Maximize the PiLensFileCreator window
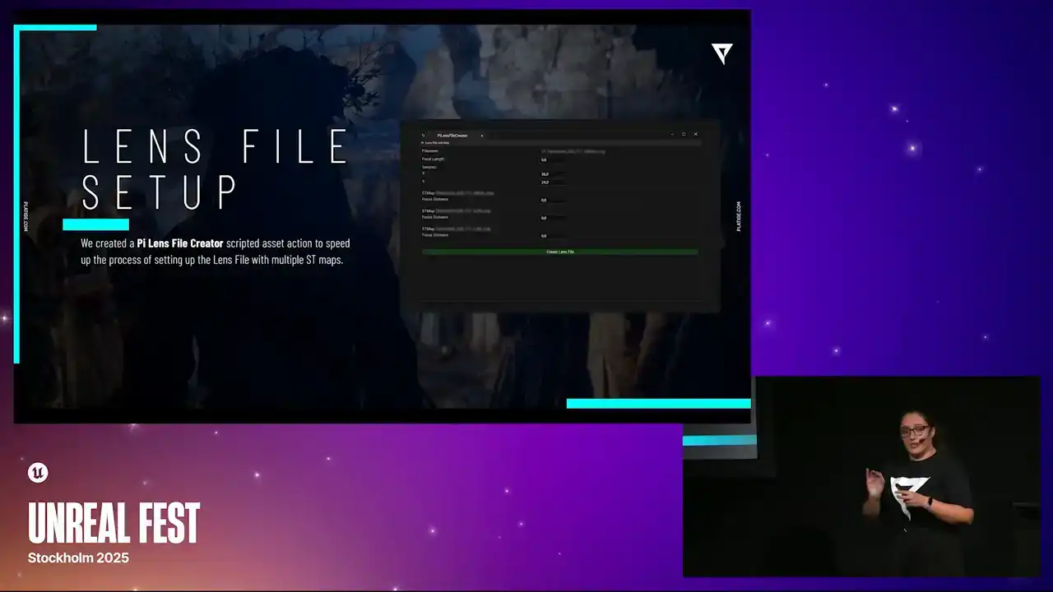The width and height of the screenshot is (1053, 592). [684, 134]
